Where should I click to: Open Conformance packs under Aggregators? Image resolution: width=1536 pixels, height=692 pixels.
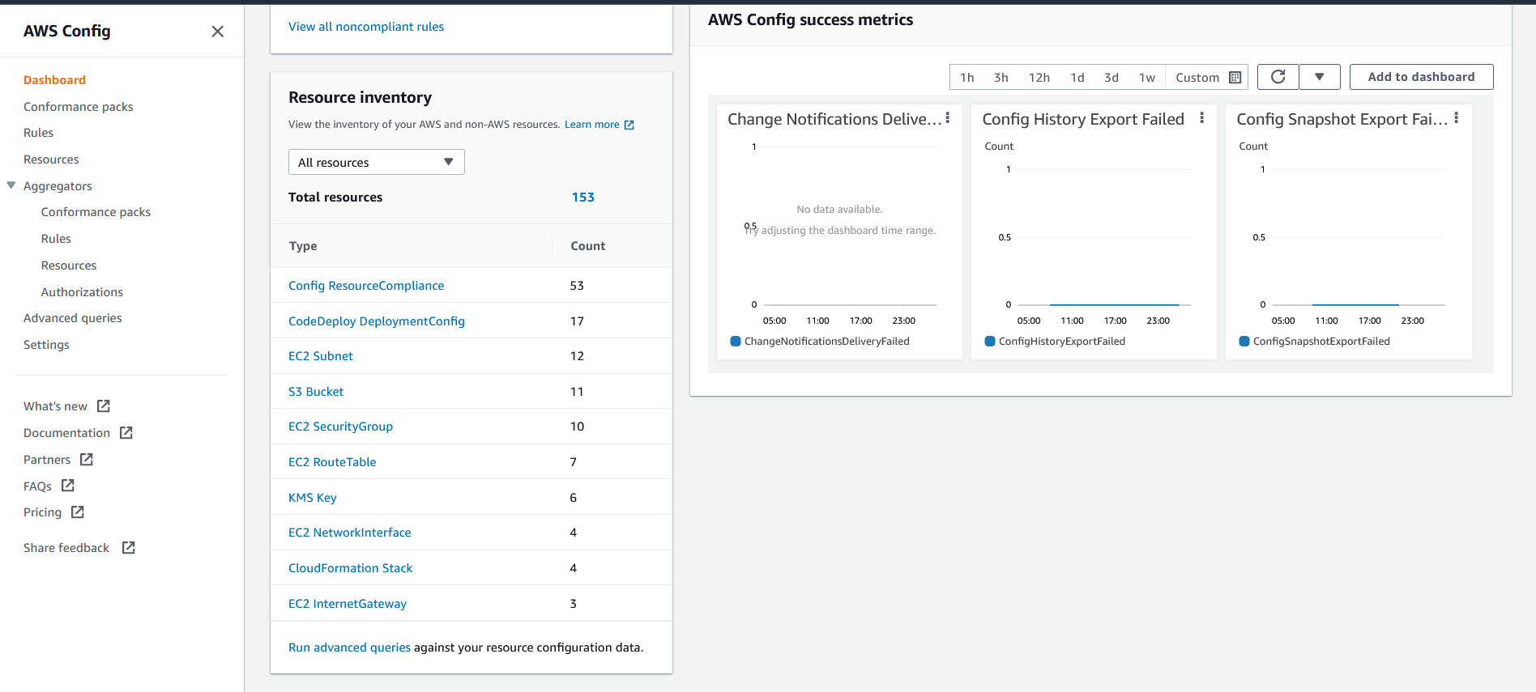(96, 212)
